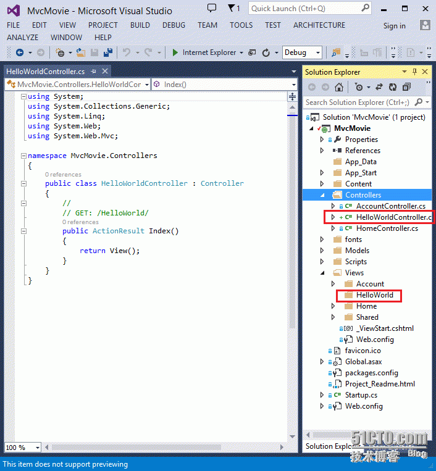Image resolution: width=436 pixels, height=471 pixels.
Task: Click Solution Explorer Refresh icon
Action: [393, 87]
